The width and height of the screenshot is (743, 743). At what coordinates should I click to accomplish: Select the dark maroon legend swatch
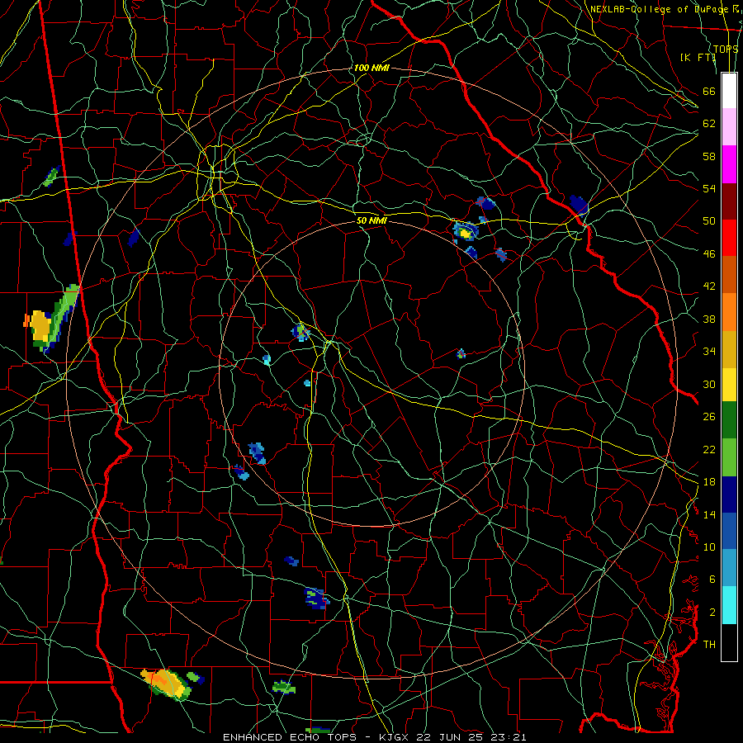(x=729, y=201)
